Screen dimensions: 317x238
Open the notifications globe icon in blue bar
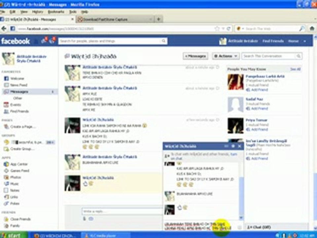click(52, 41)
